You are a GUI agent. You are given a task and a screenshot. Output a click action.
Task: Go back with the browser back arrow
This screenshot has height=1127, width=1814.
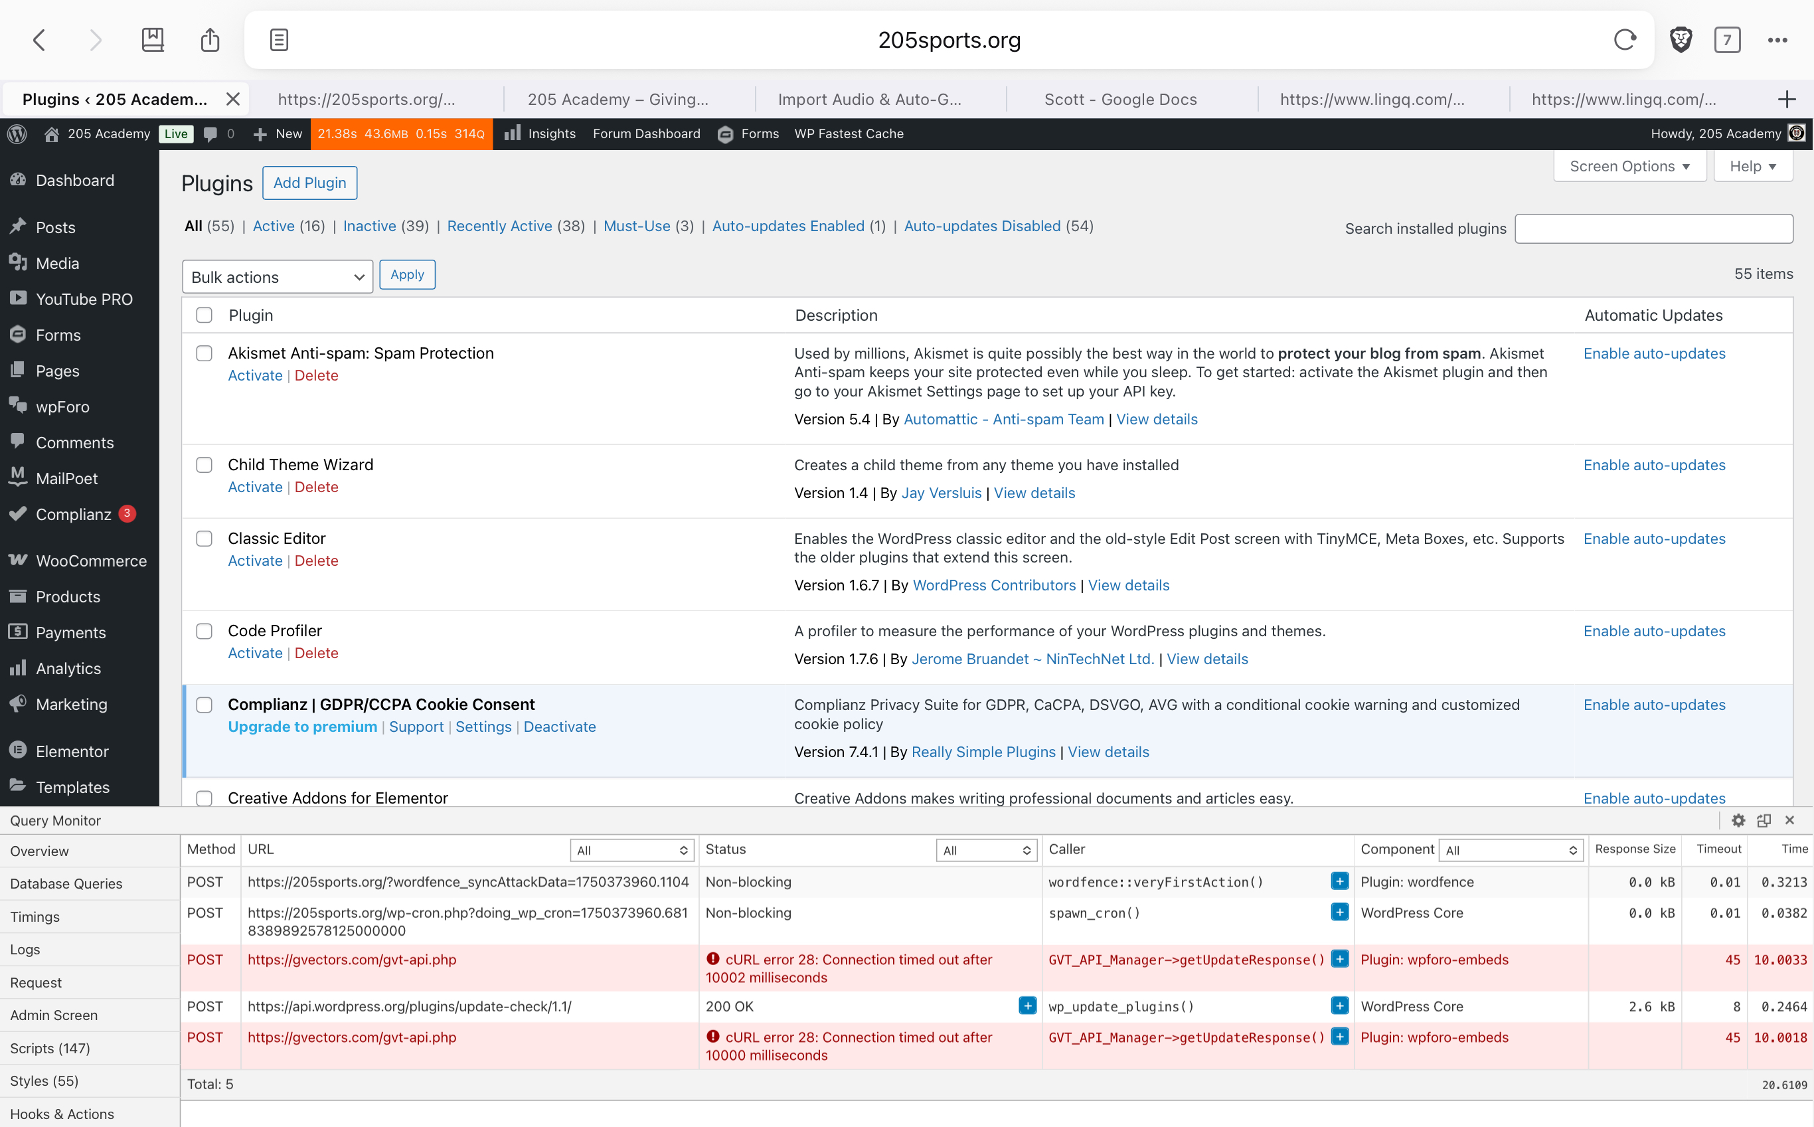point(39,39)
